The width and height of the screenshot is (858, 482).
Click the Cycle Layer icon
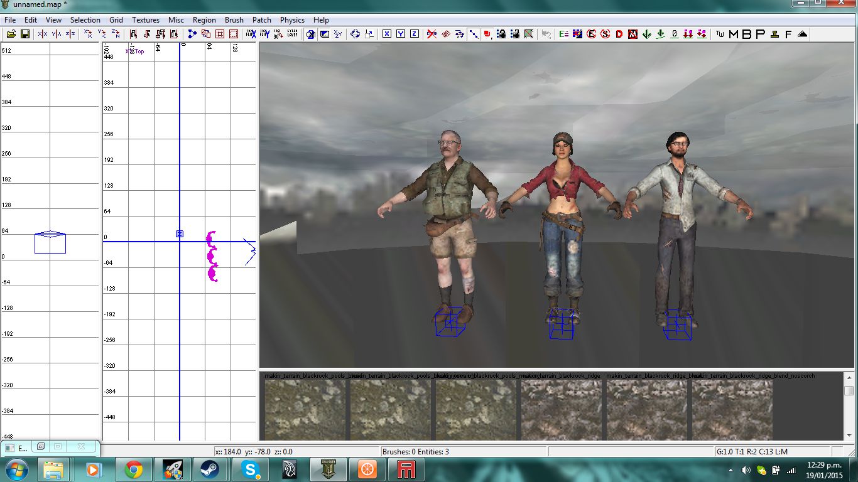[293, 34]
